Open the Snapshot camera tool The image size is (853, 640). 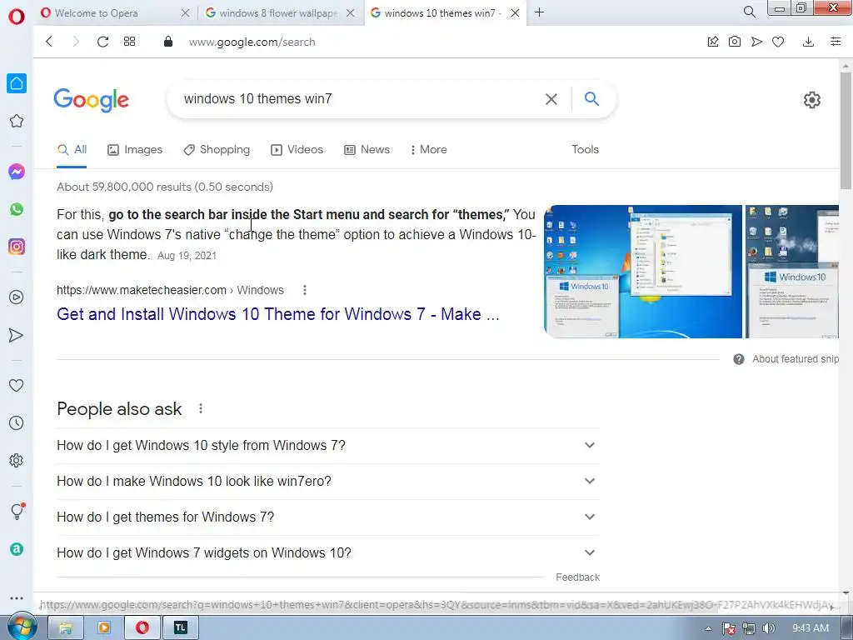tap(735, 42)
